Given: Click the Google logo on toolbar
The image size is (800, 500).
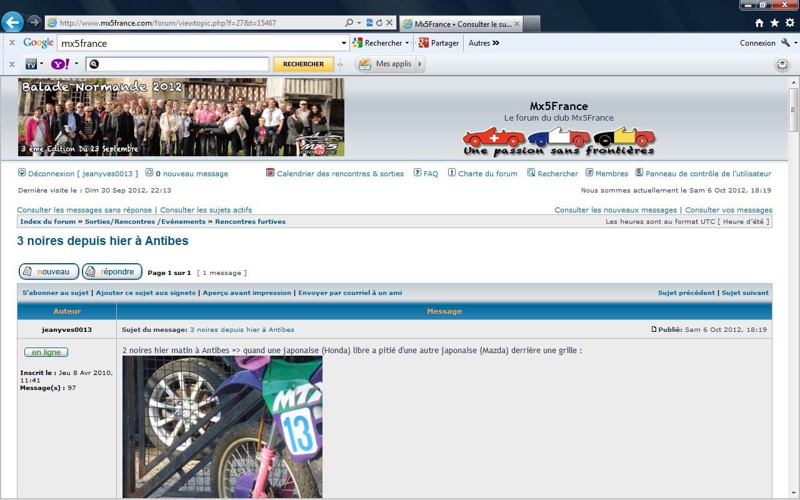Looking at the screenshot, I should pos(38,43).
